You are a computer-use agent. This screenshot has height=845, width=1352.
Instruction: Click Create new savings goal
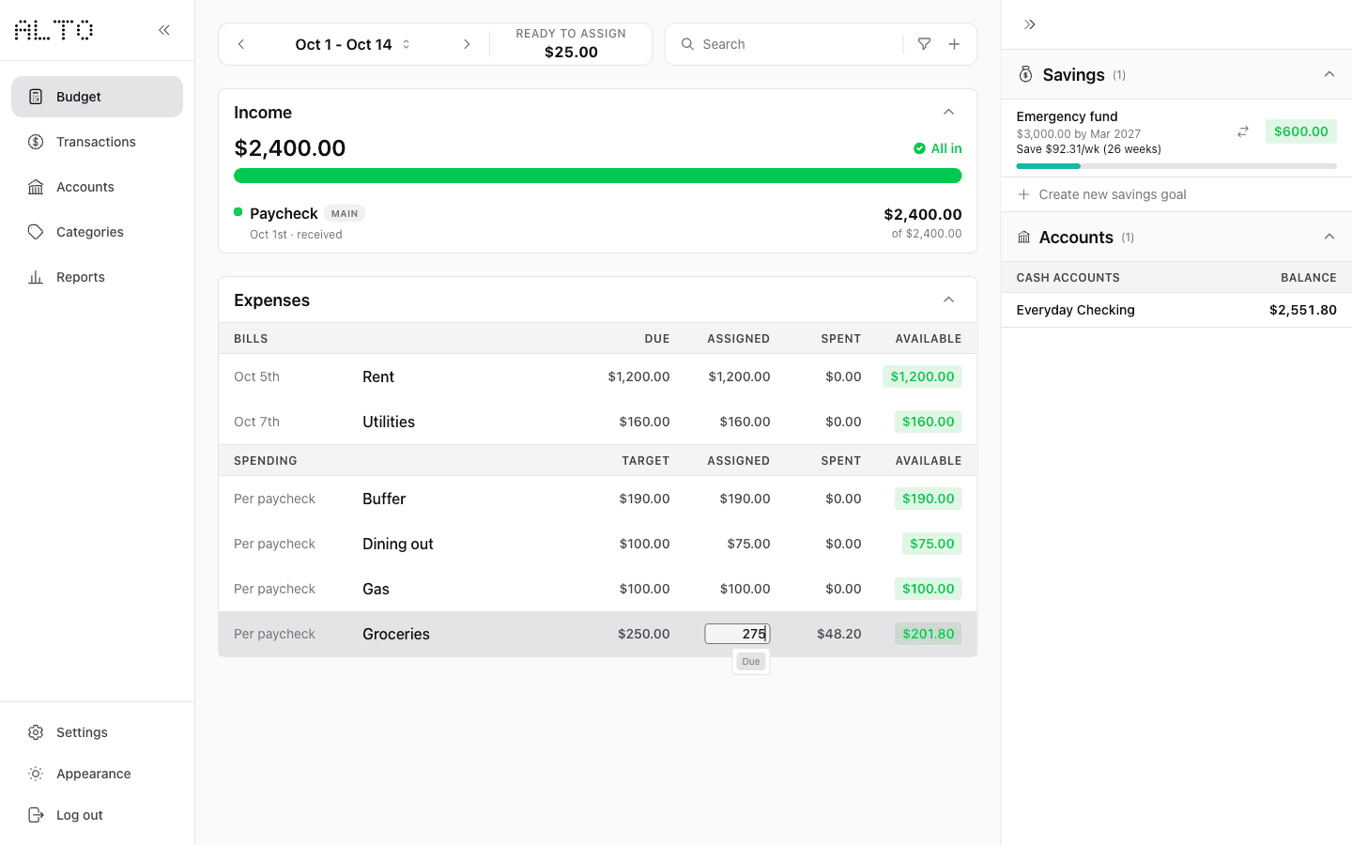pyautogui.click(x=1102, y=194)
